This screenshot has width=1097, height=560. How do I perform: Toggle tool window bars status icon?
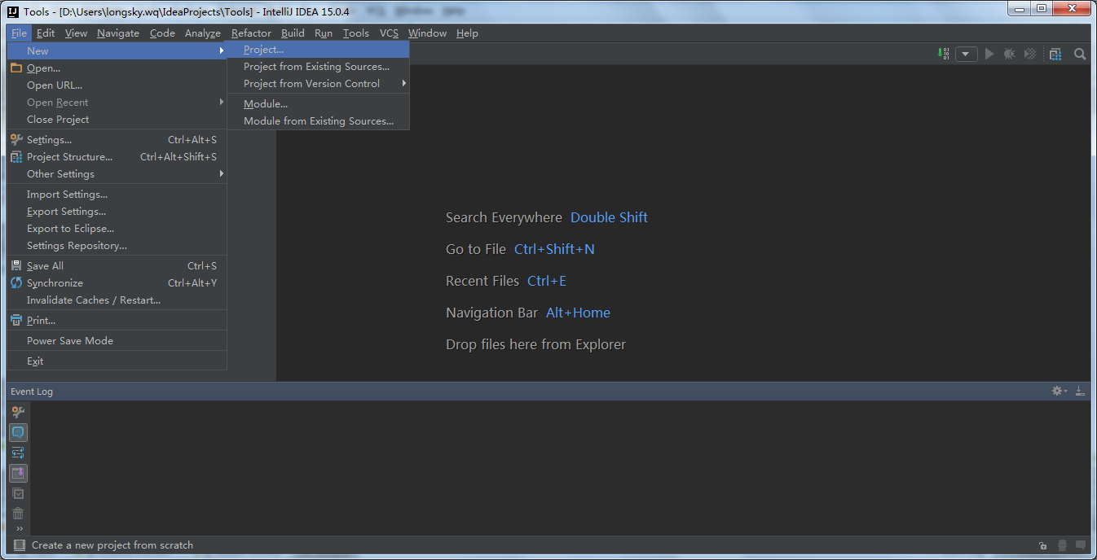tap(20, 545)
